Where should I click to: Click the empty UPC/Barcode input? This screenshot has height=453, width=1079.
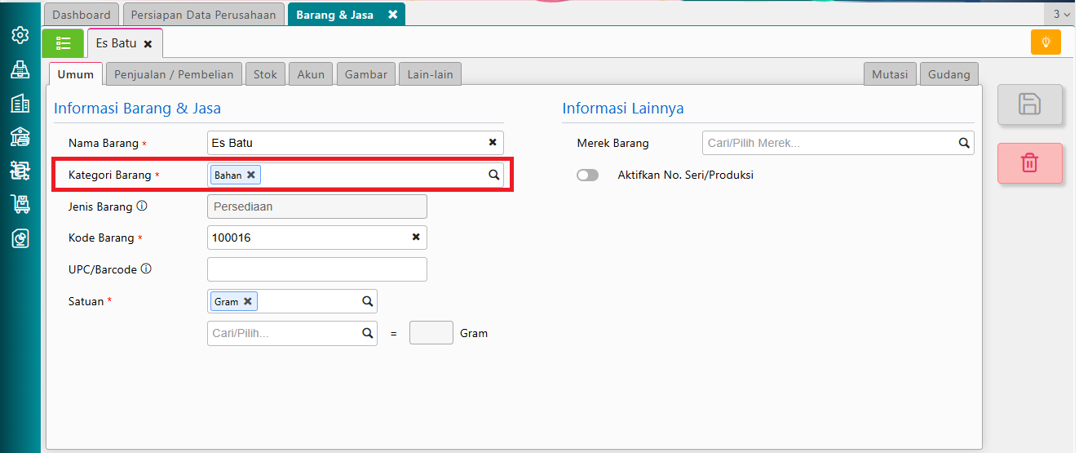click(x=317, y=269)
